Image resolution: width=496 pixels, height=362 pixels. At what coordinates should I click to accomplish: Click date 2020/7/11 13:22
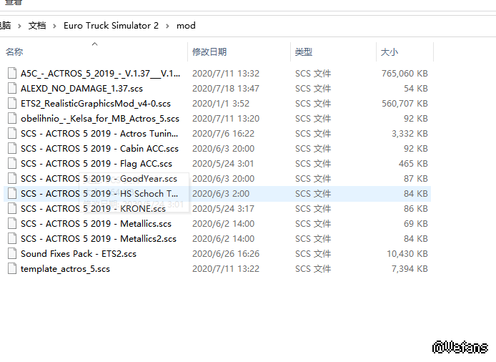pyautogui.click(x=226, y=269)
